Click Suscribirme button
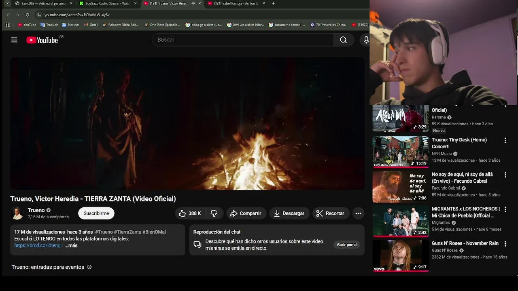518x291 pixels. pyautogui.click(x=96, y=213)
